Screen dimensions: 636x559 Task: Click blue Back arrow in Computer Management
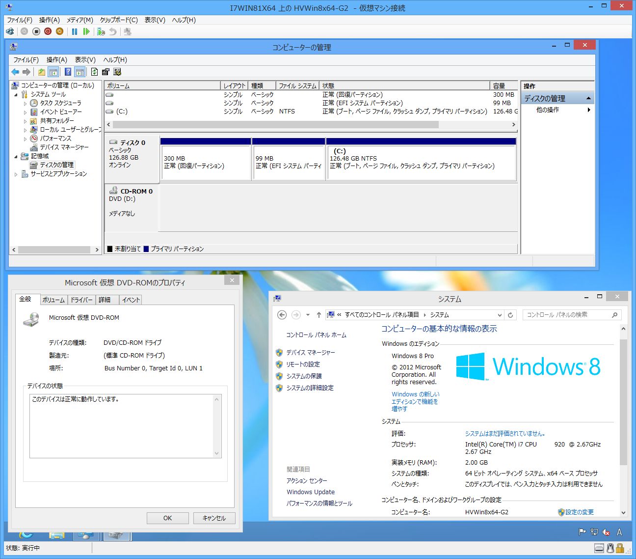coord(15,72)
